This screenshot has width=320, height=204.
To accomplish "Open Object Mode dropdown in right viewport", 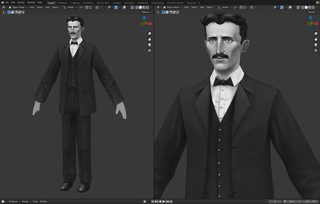I will [173, 7].
